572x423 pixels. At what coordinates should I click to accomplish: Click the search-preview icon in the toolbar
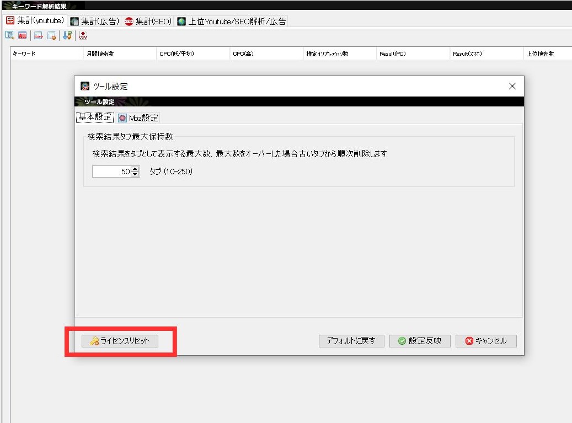(x=9, y=36)
